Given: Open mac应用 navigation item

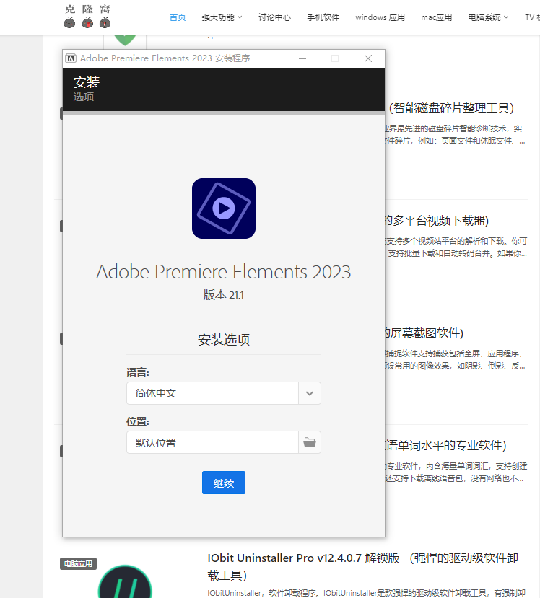Looking at the screenshot, I should click(436, 17).
